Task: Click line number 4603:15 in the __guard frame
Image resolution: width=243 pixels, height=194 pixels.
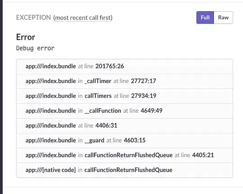Action: pos(135,140)
